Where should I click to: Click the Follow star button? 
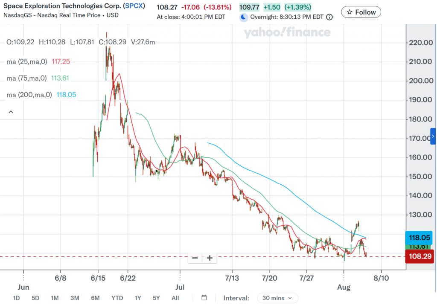coord(361,12)
